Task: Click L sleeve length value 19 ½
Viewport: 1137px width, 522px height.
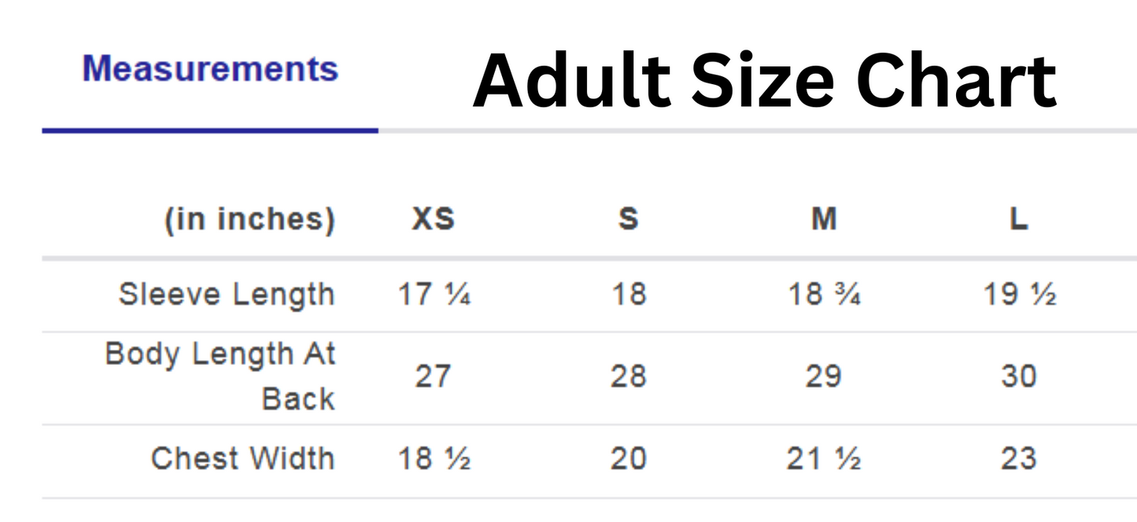Action: [1019, 295]
